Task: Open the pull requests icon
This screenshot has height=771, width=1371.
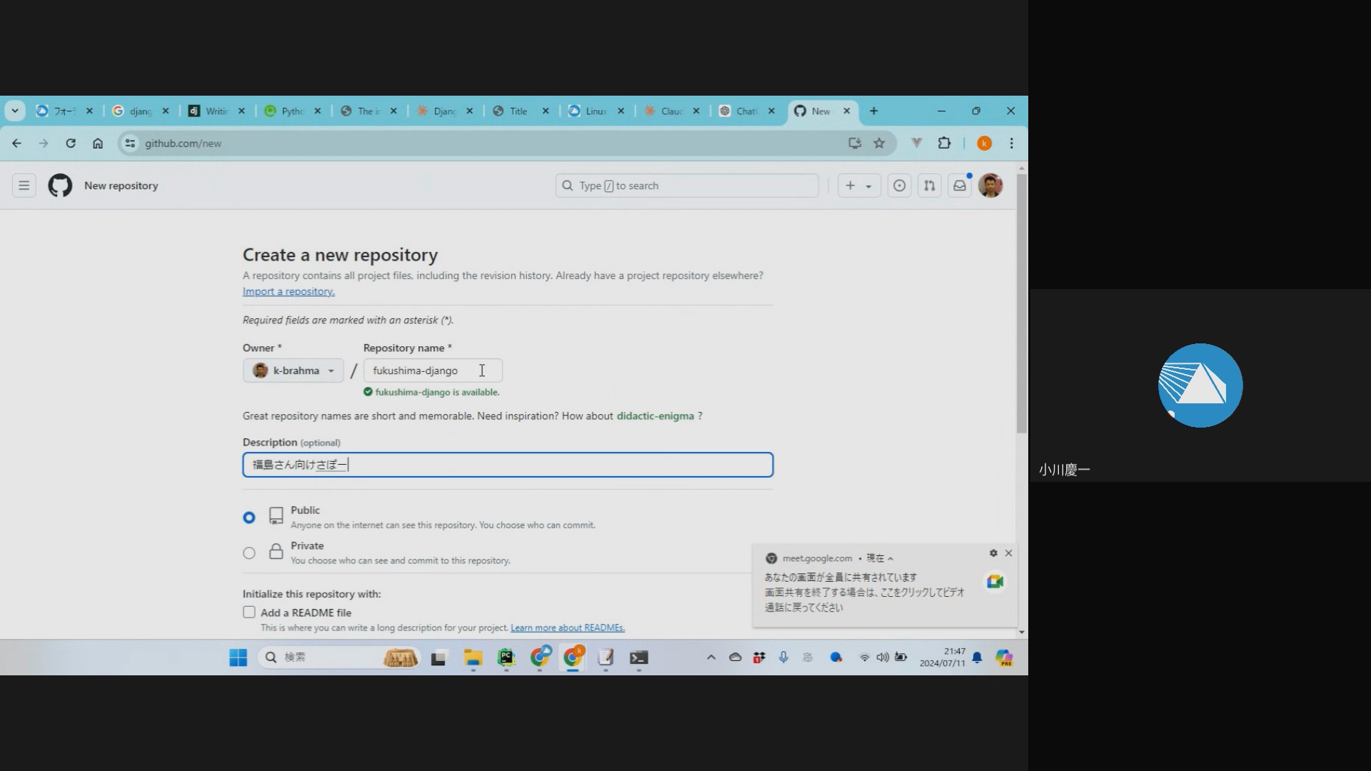Action: 929,186
